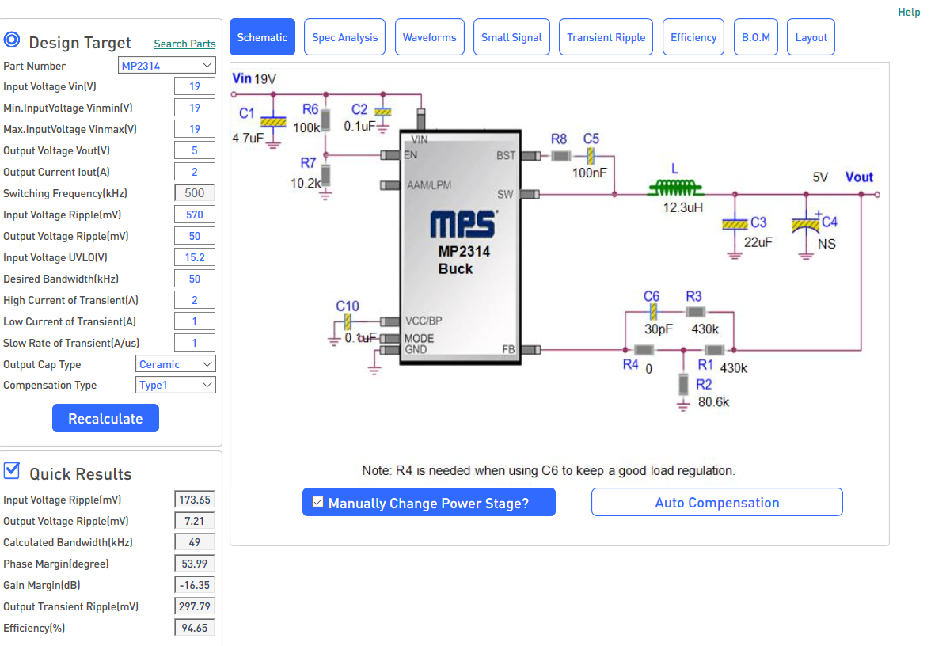The width and height of the screenshot is (931, 646).
Task: Click the inductor L coil symbol
Action: coord(676,188)
